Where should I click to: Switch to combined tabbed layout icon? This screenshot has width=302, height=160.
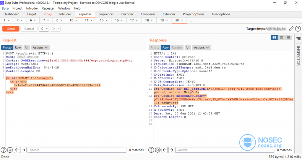[288, 37]
